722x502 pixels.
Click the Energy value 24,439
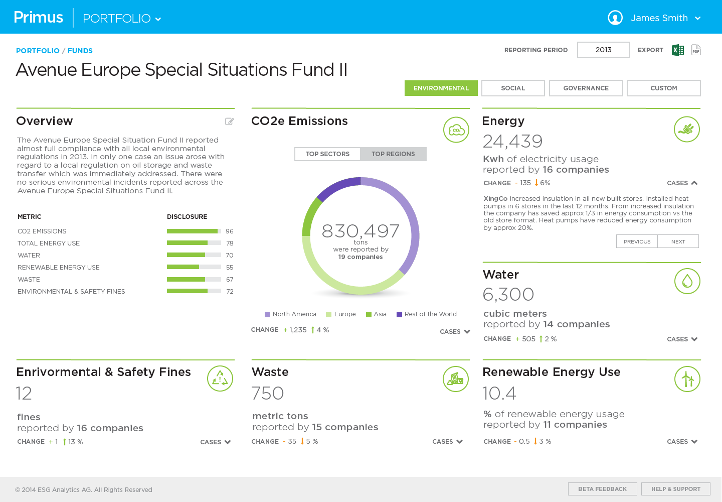(512, 142)
